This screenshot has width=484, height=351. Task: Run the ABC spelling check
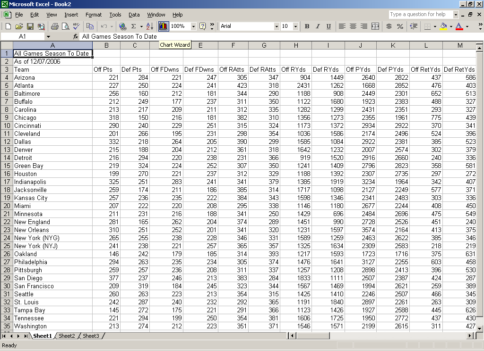tap(76, 26)
